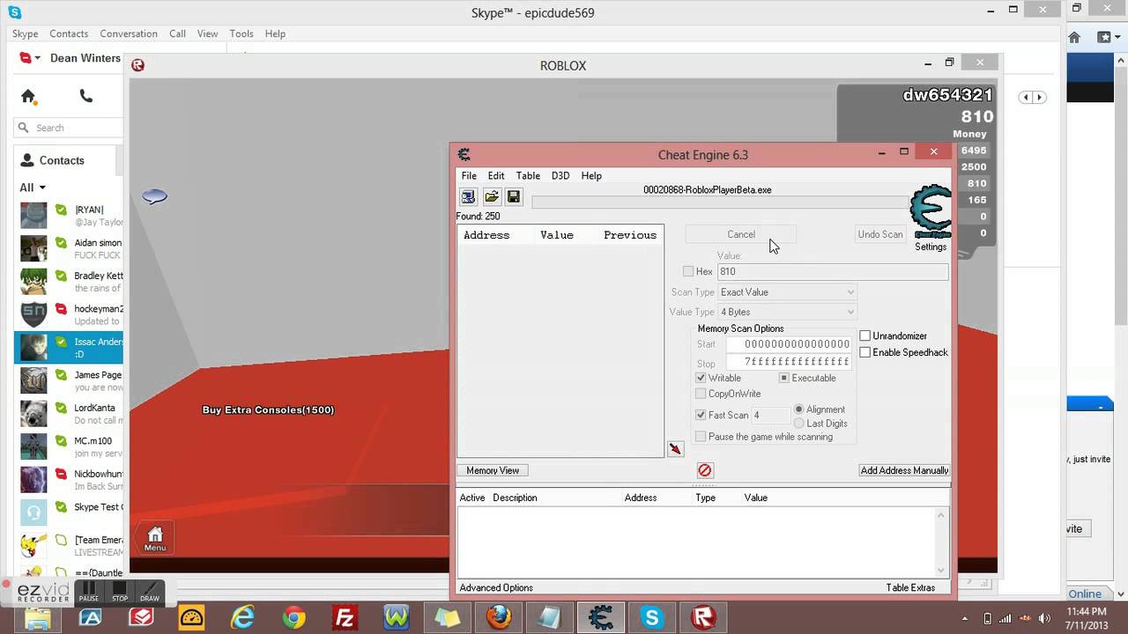Show hidden icons in the system tray
Viewport: 1128px width, 634px height.
point(965,618)
